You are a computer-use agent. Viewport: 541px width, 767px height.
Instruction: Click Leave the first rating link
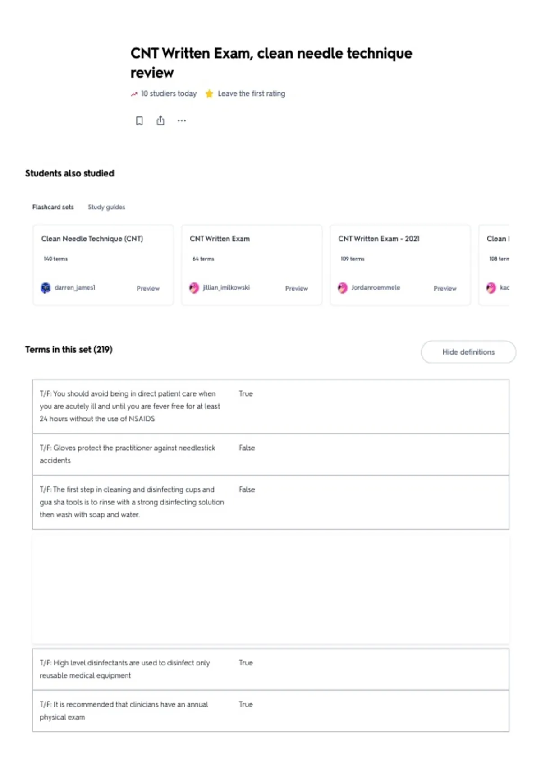click(252, 94)
